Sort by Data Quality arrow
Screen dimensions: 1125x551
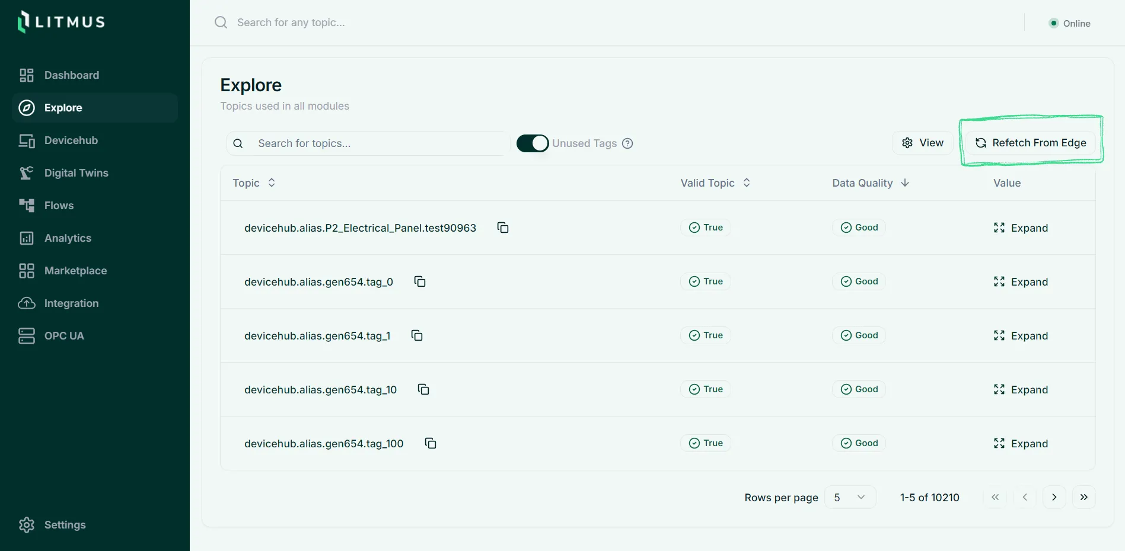coord(905,182)
